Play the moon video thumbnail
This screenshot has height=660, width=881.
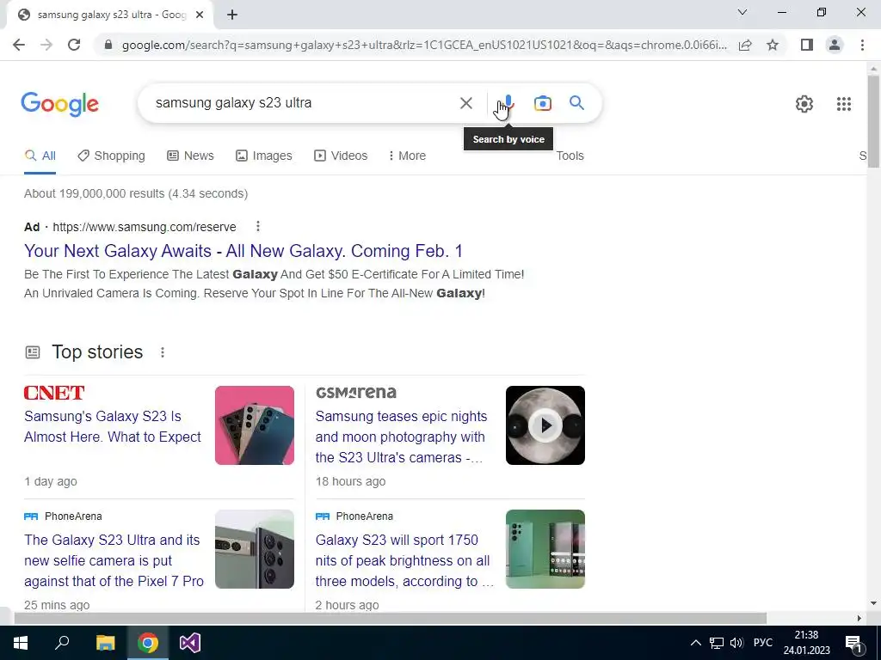(x=545, y=425)
